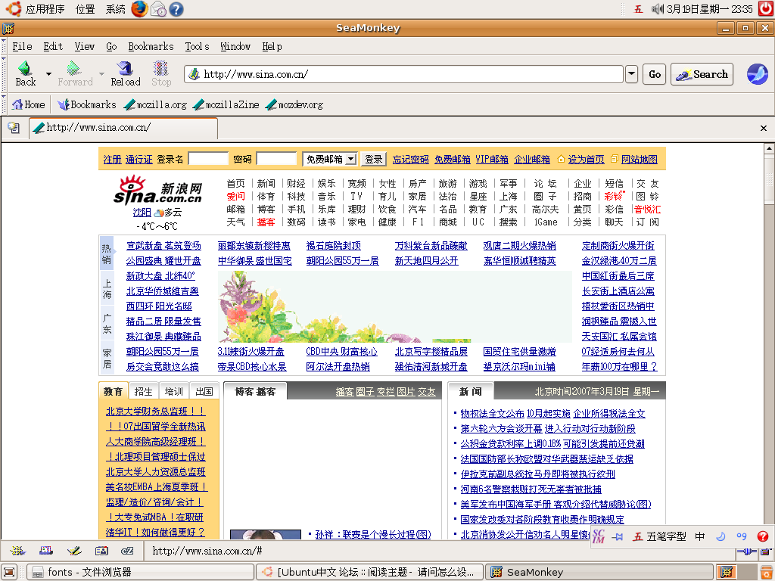
Task: Open the Back button history dropdown arrow
Action: pyautogui.click(x=48, y=74)
